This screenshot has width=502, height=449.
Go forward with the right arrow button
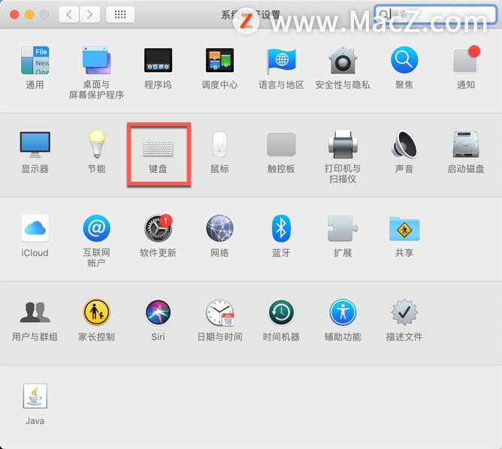(89, 14)
